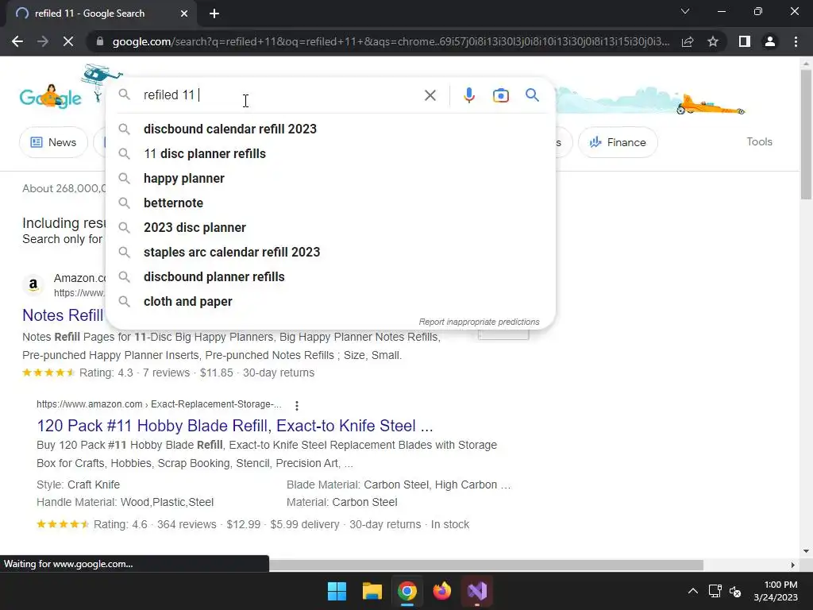Choose the 'happy planner' suggestion
The height and width of the screenshot is (610, 813).
[330, 178]
